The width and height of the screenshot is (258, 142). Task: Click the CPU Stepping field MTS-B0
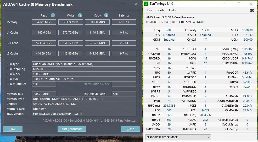tap(84, 69)
